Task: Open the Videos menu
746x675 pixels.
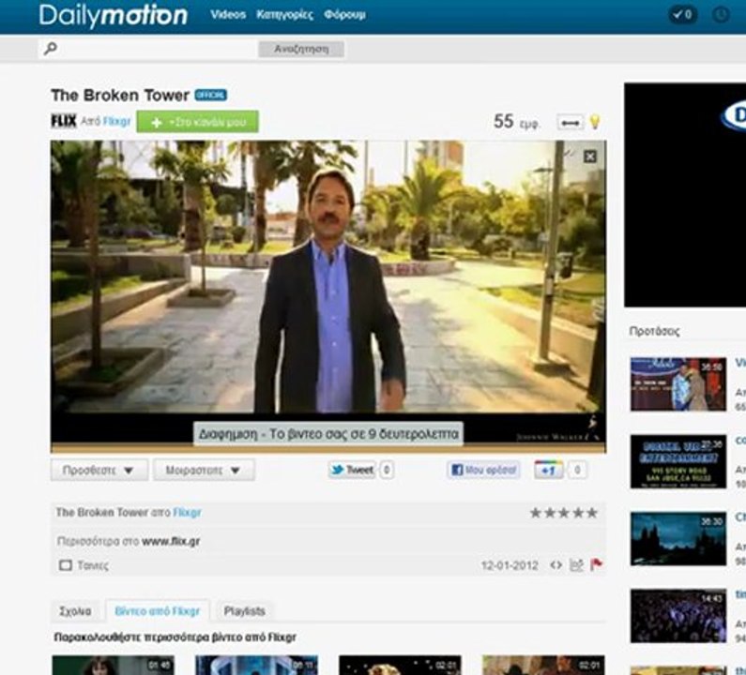Action: (x=228, y=15)
